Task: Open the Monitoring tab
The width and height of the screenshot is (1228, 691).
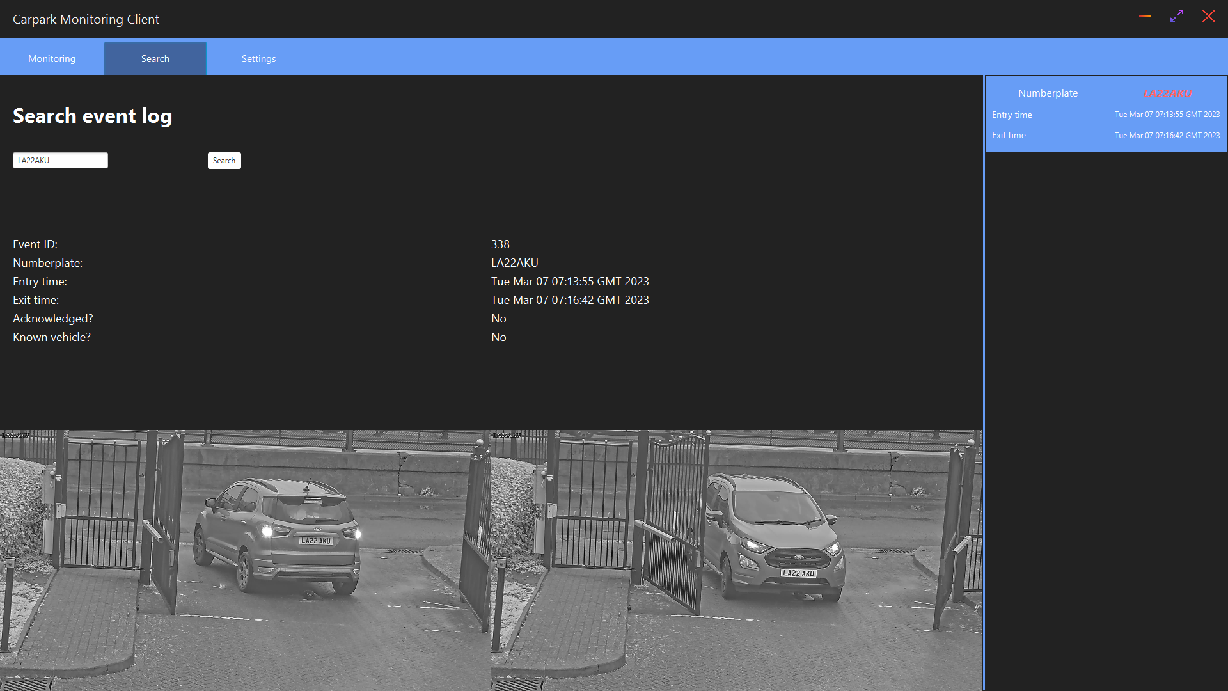Action: [x=52, y=58]
